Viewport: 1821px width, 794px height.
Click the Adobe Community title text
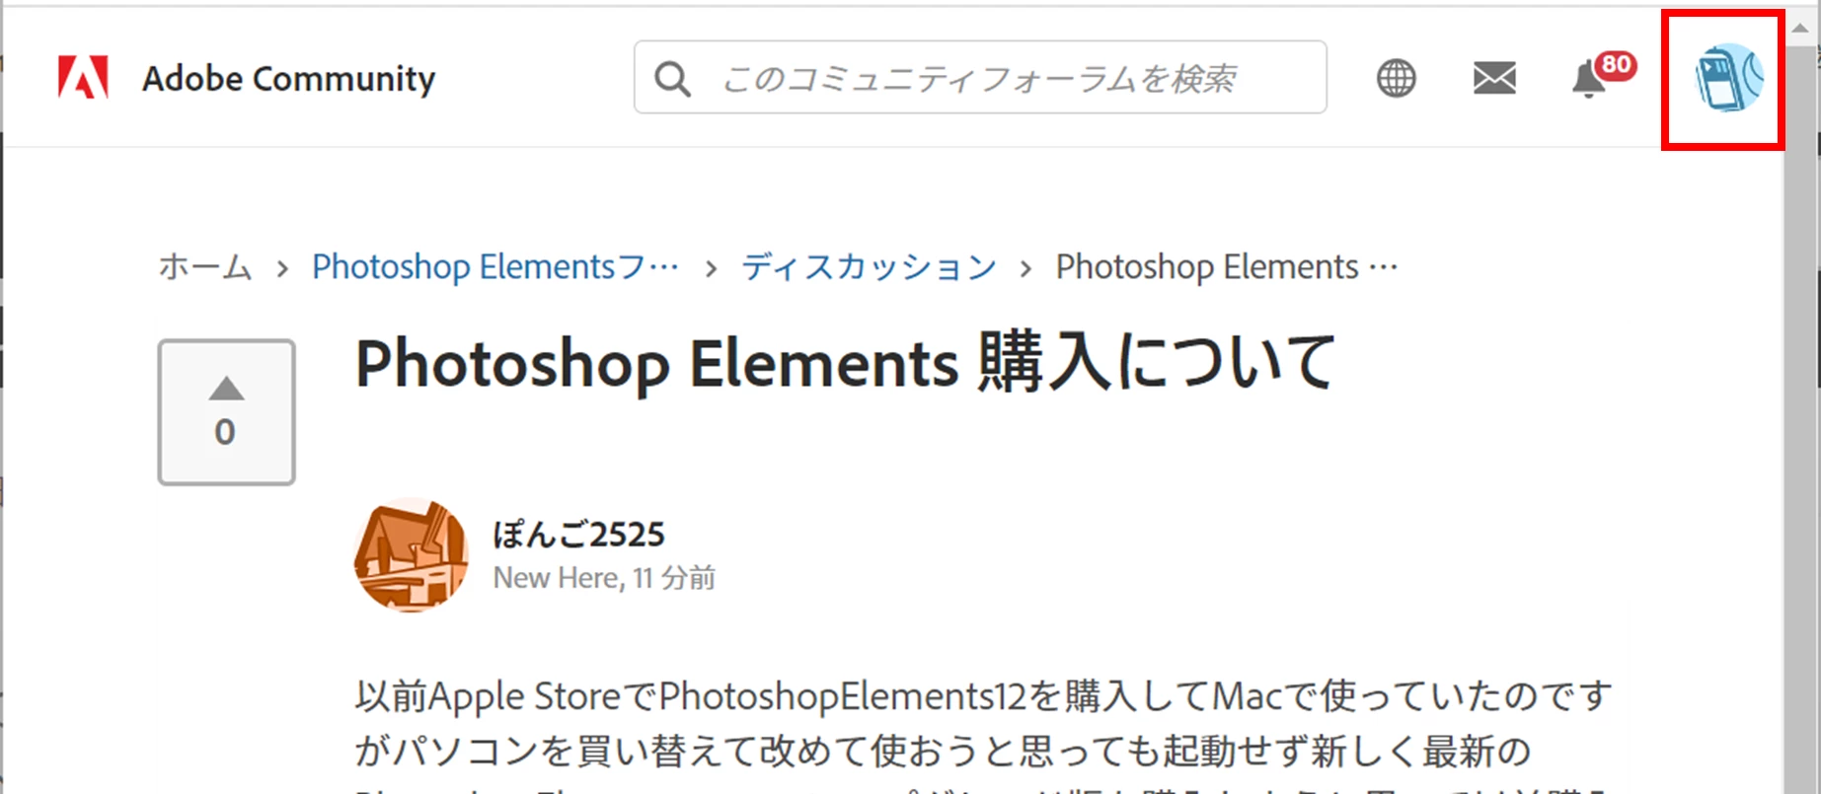click(288, 78)
